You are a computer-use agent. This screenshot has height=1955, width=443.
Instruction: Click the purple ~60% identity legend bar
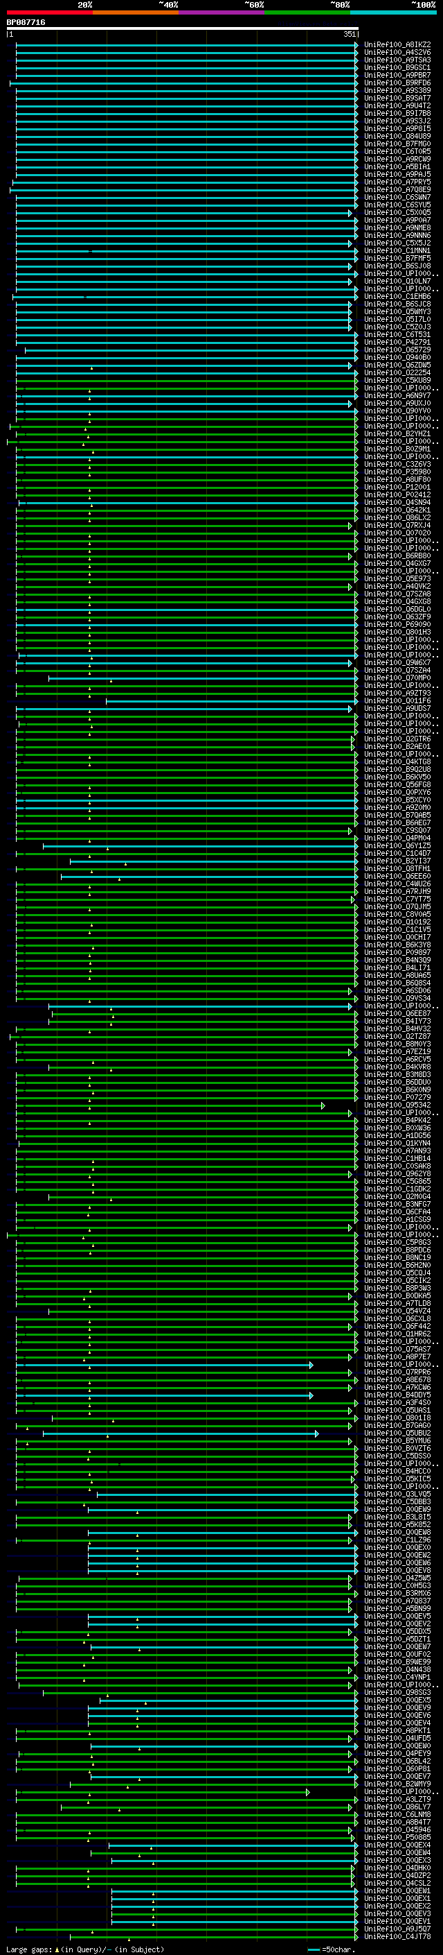pos(221,13)
